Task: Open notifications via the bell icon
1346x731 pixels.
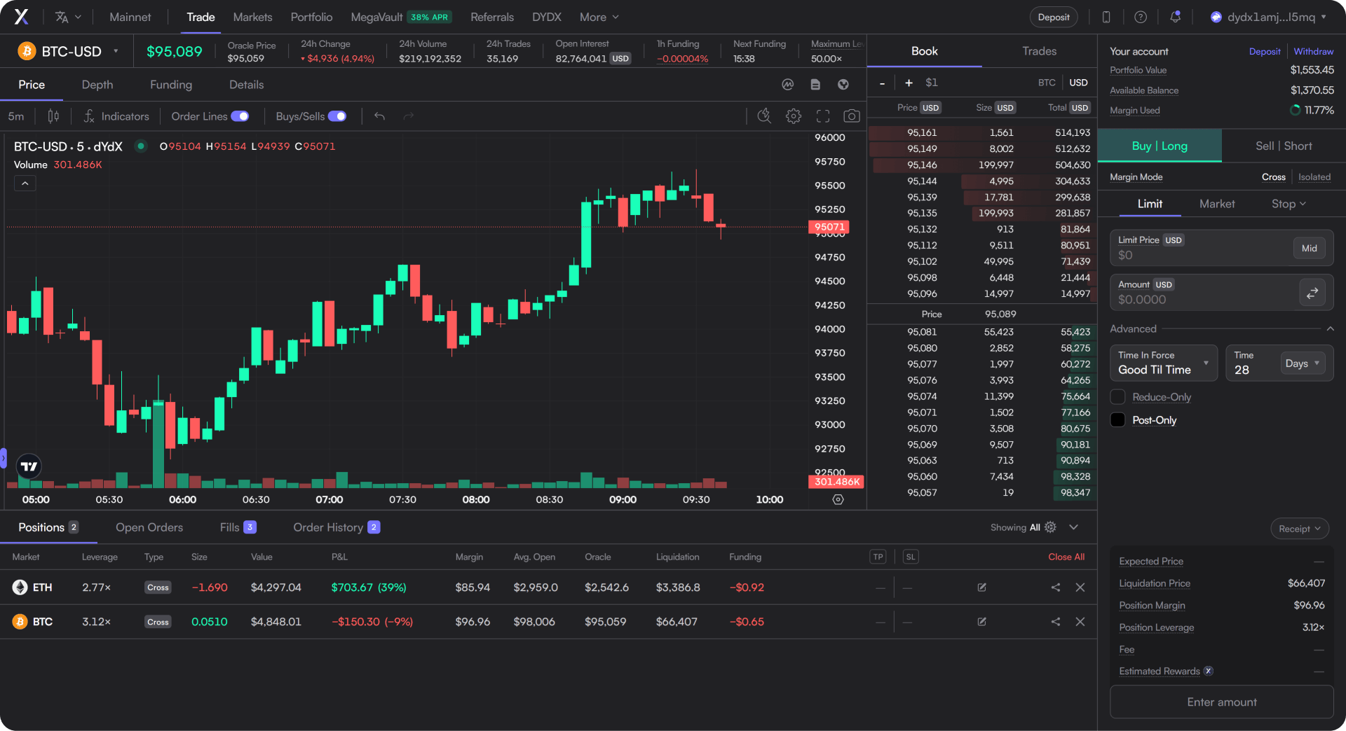Action: [1175, 17]
